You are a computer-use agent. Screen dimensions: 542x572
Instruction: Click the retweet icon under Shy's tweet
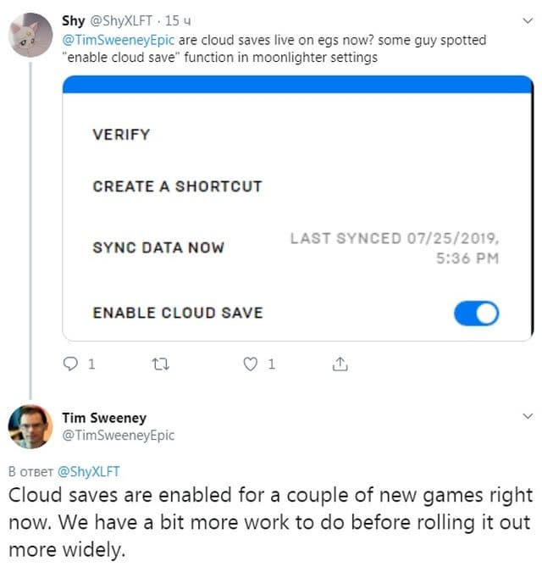click(158, 365)
